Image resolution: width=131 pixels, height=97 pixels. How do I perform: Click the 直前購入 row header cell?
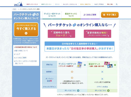pyautogui.click(x=49, y=72)
